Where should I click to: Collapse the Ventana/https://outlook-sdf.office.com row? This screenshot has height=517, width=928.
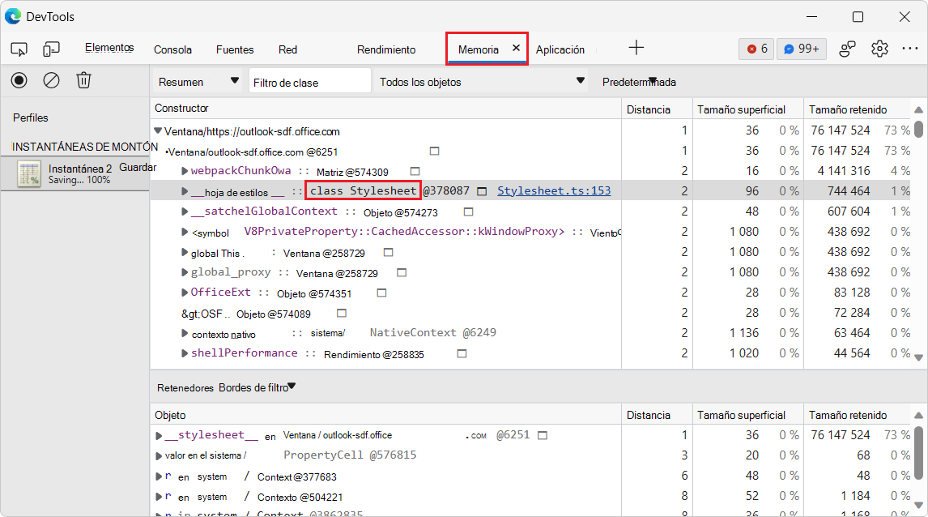pyautogui.click(x=158, y=131)
